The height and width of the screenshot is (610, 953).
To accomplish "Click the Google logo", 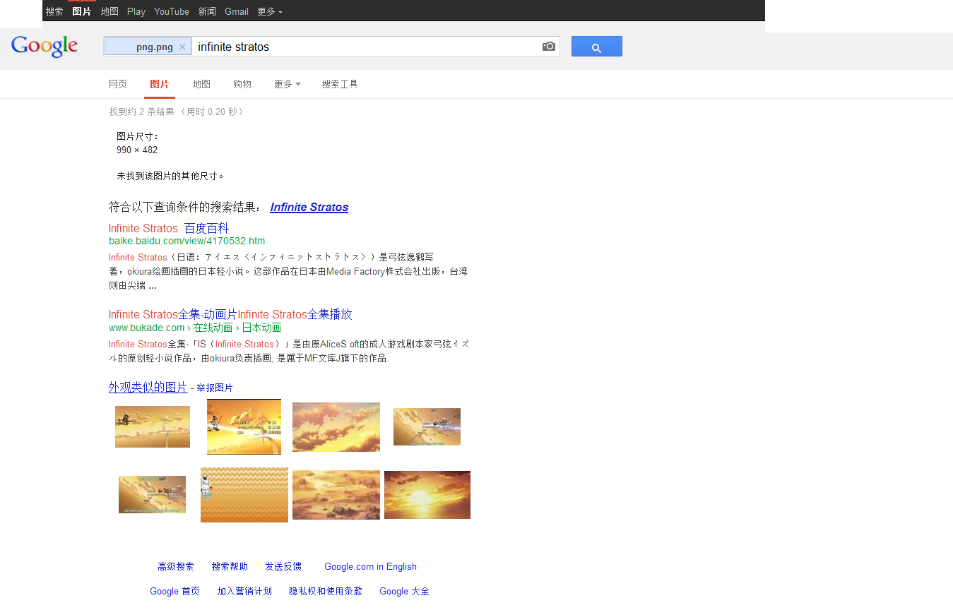I will (x=44, y=47).
